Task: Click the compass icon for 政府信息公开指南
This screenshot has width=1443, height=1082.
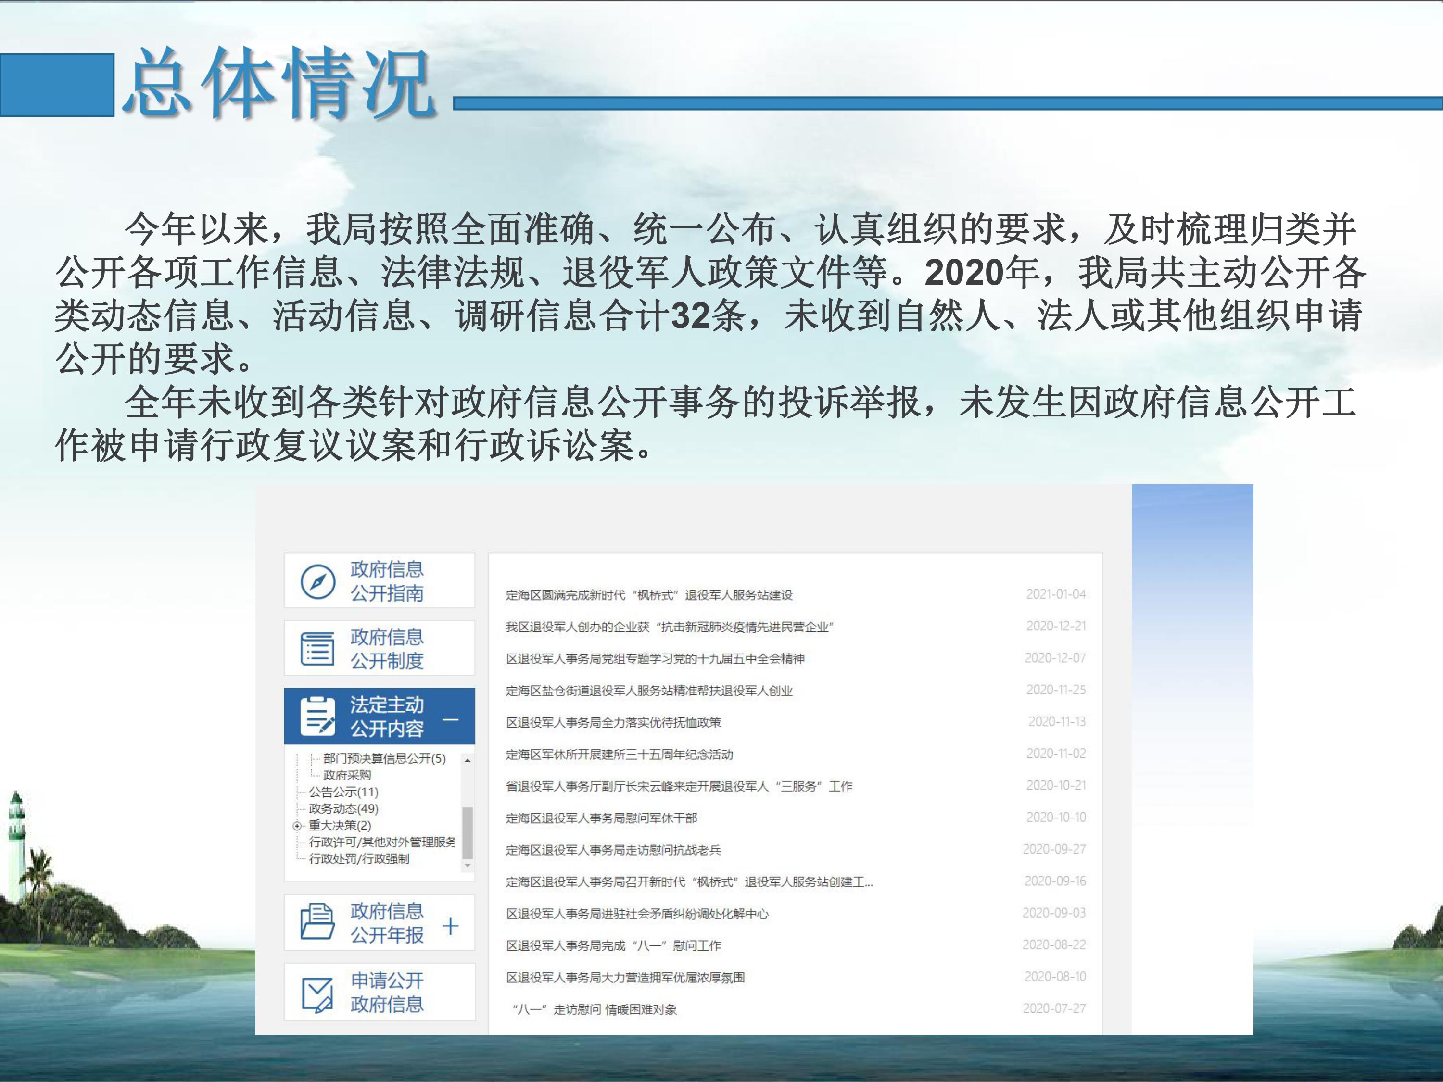Action: tap(317, 581)
